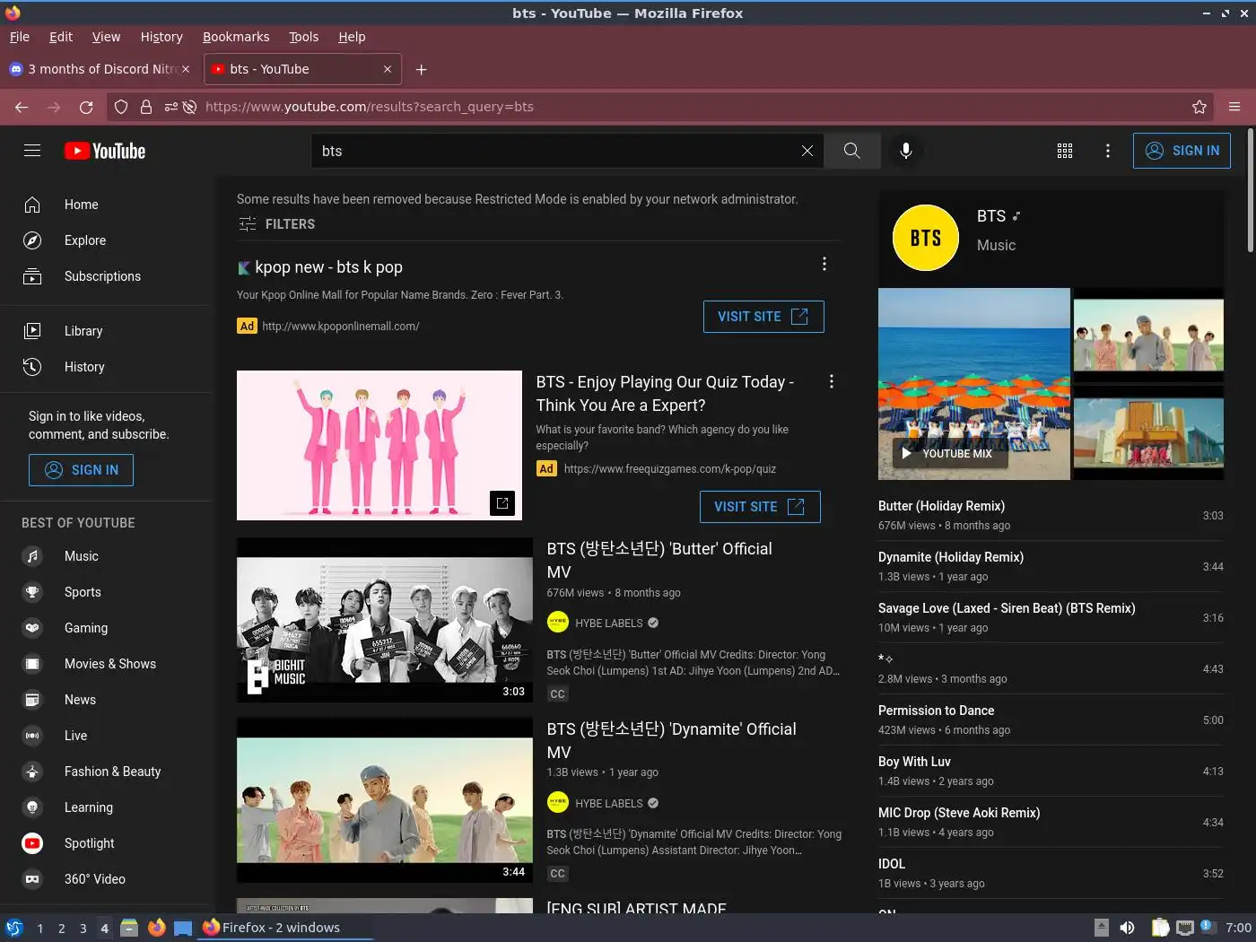The width and height of the screenshot is (1256, 942).
Task: Switch to workspace 2 in taskbar
Action: [62, 929]
